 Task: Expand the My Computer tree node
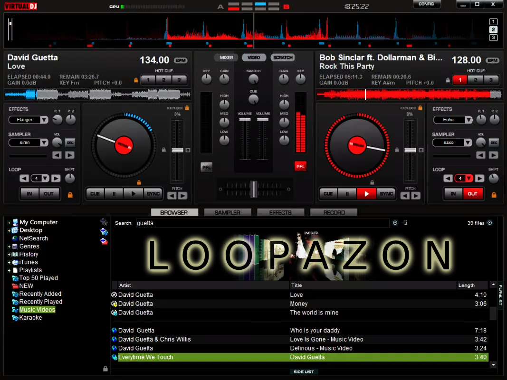pyautogui.click(x=9, y=223)
